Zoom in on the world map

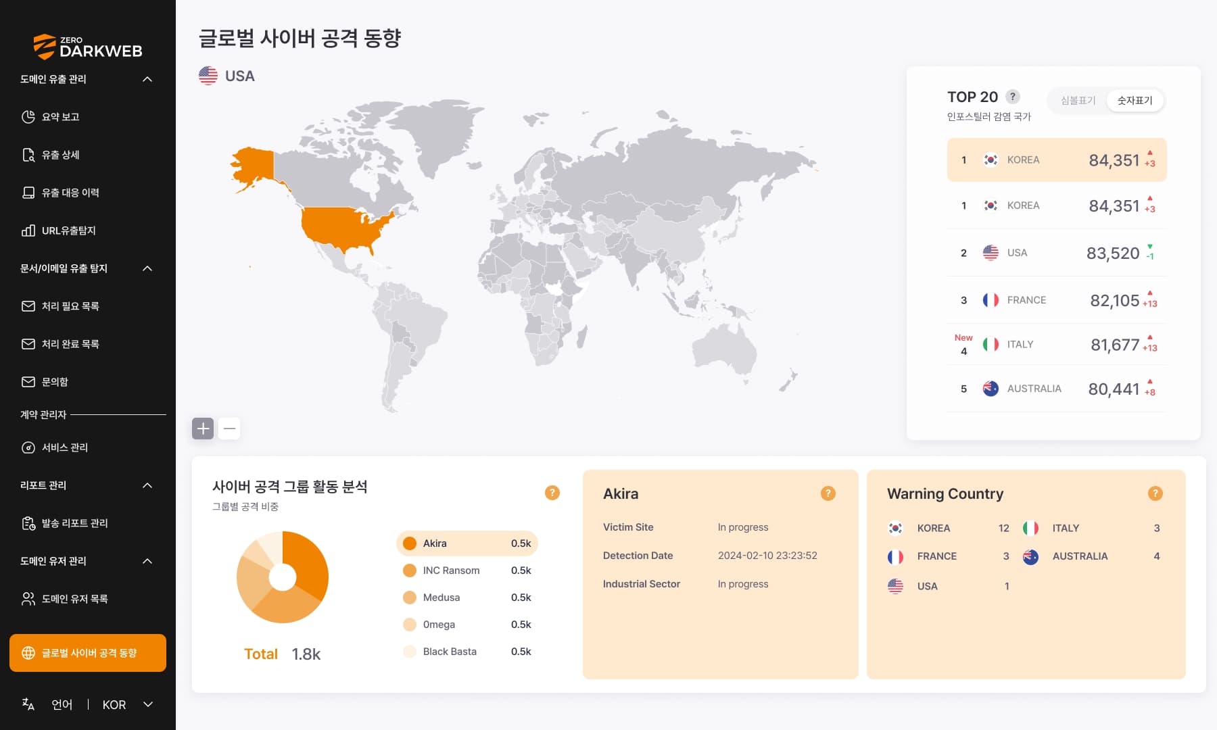click(203, 429)
